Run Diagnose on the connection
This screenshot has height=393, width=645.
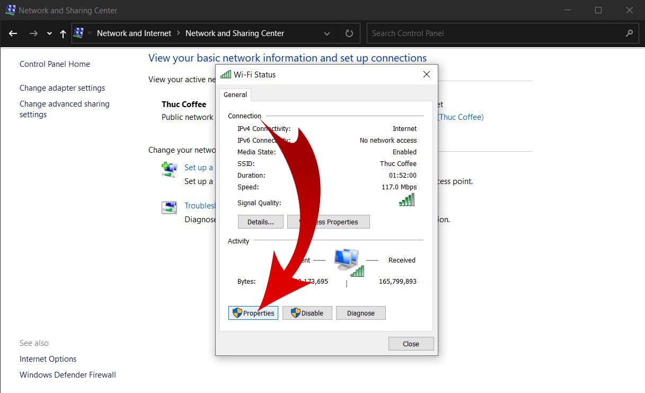click(361, 313)
